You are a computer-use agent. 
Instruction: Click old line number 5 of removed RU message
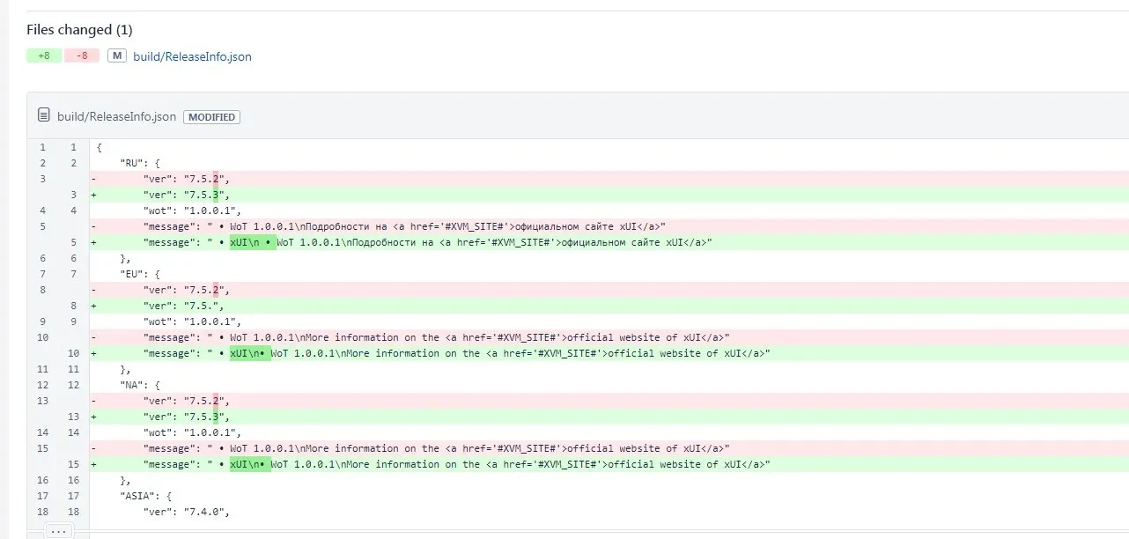(x=41, y=226)
